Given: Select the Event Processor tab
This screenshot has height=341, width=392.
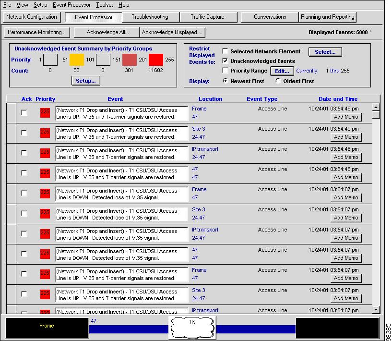Looking at the screenshot, I should point(94,17).
